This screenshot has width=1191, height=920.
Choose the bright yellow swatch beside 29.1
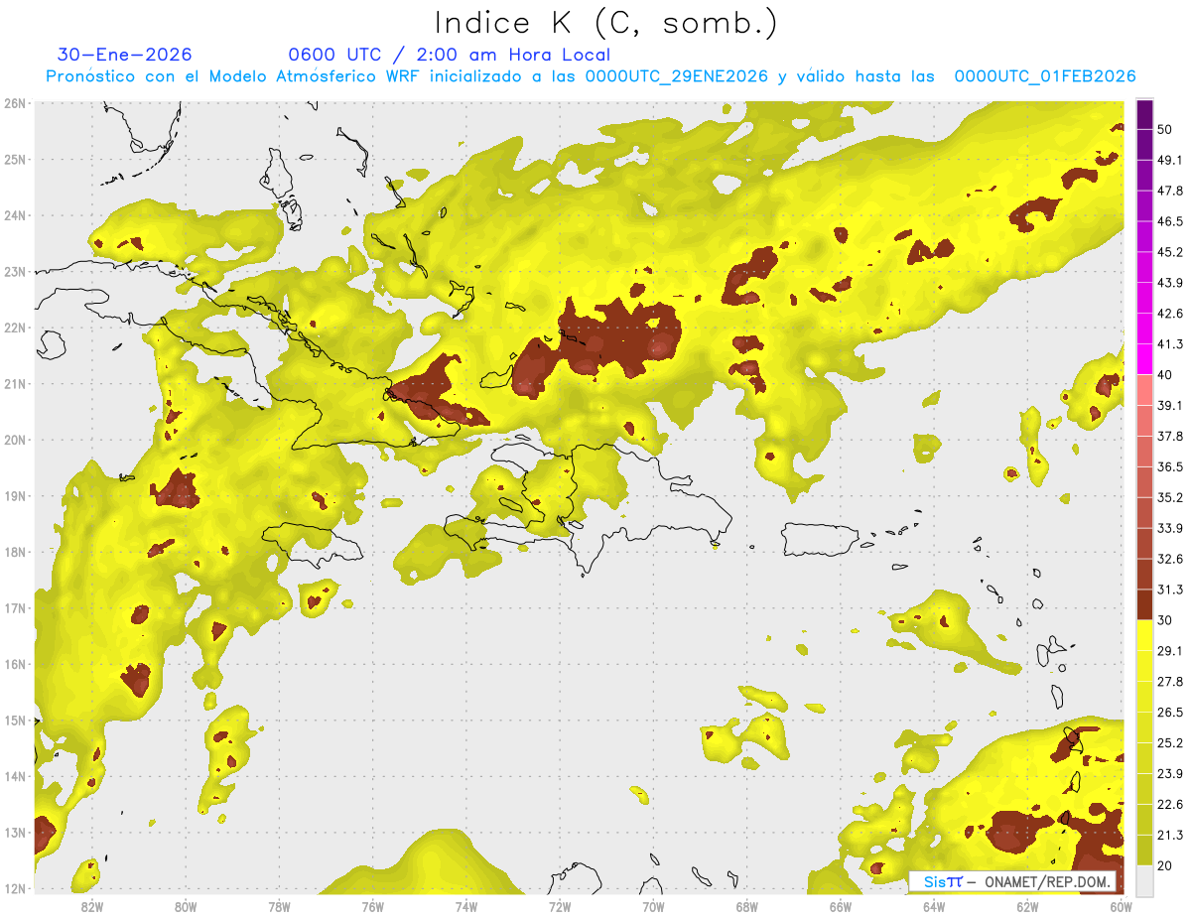pos(1144,635)
